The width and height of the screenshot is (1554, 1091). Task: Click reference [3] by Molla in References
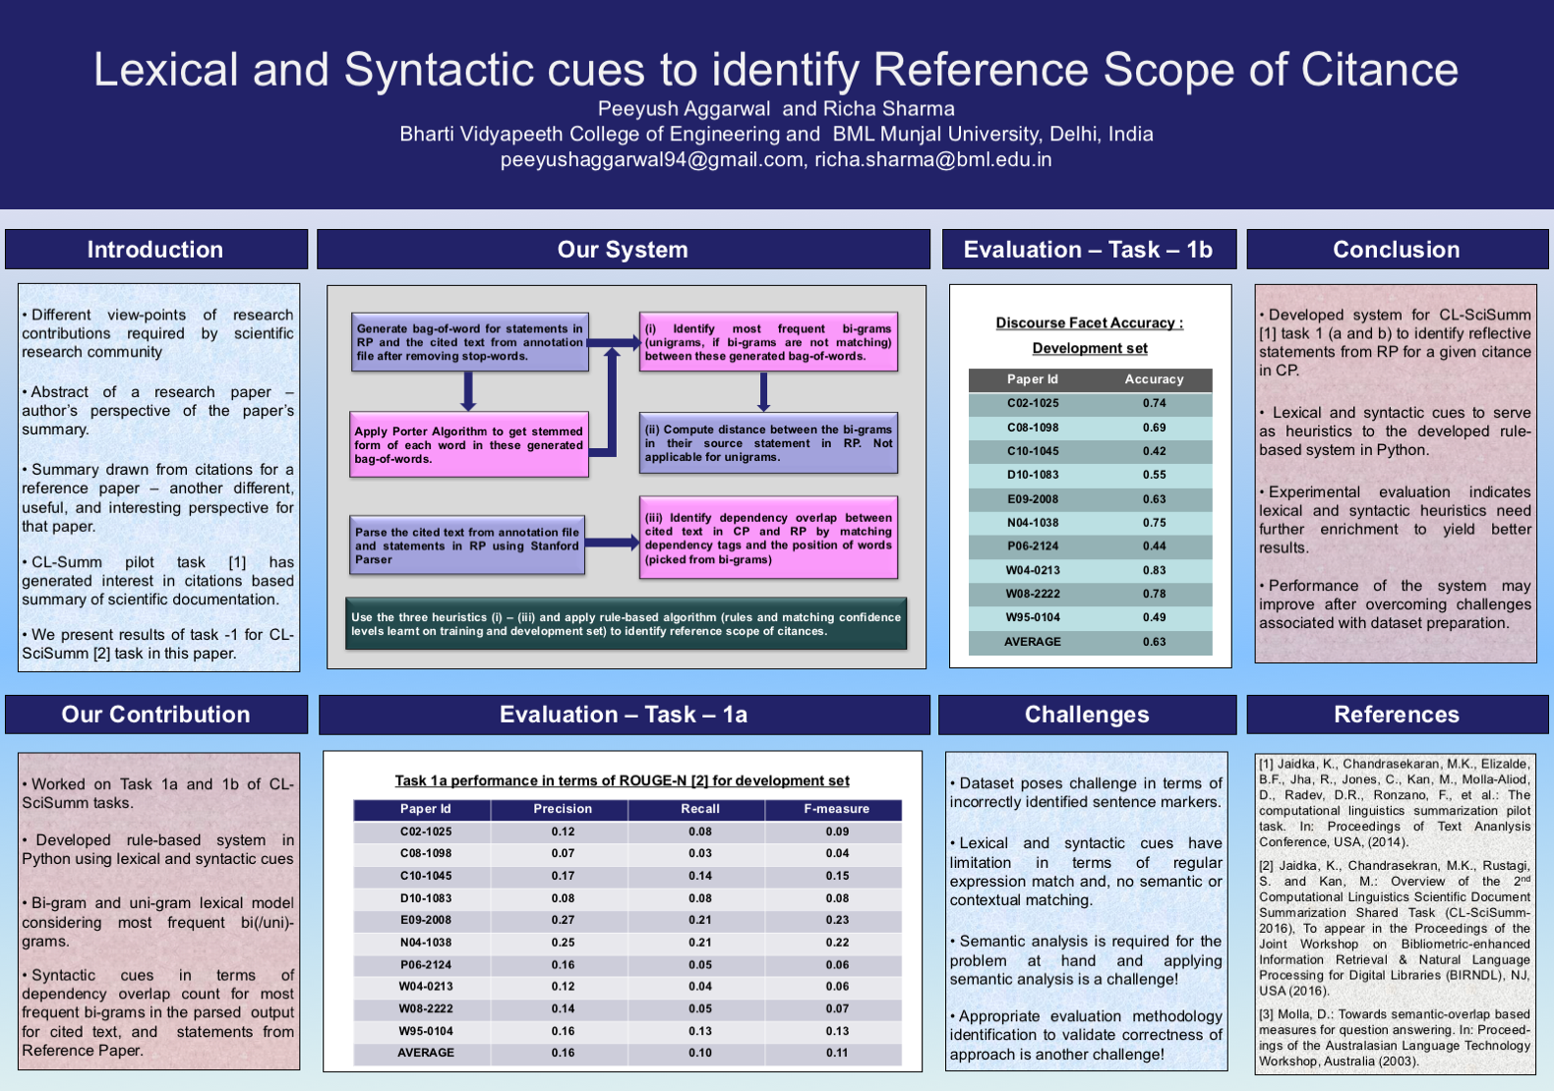[1395, 1037]
